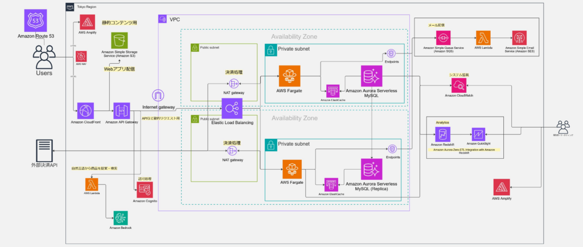Click the Endpoints icon in the primary Aurora subnet

pyautogui.click(x=391, y=53)
